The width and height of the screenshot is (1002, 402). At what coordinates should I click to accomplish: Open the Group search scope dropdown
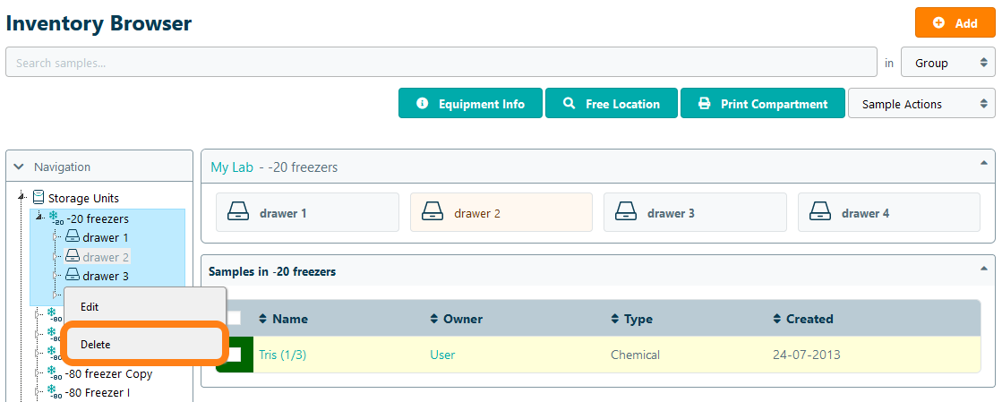[947, 64]
